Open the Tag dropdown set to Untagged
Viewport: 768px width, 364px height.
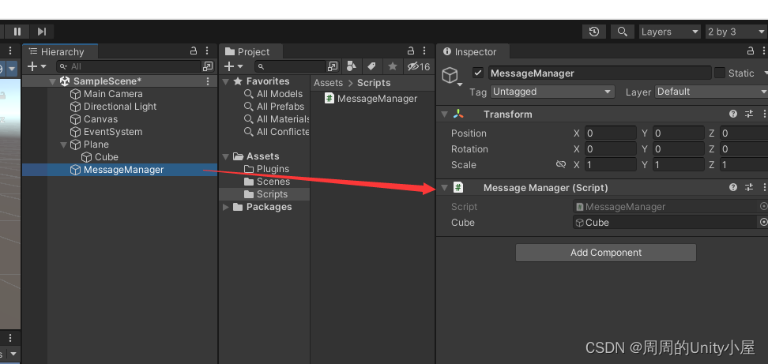click(x=552, y=92)
